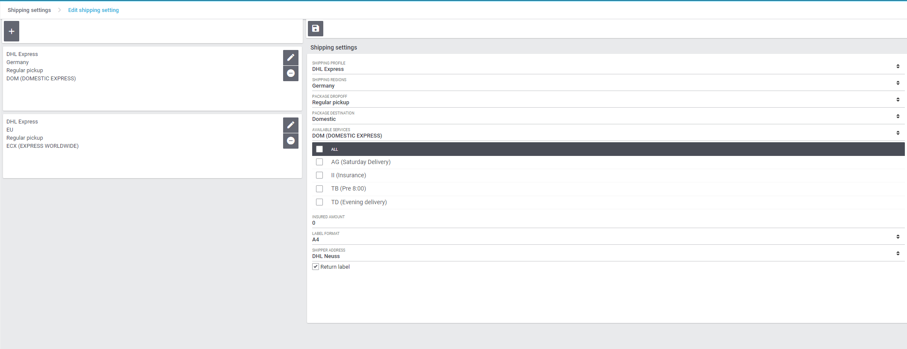Click the Edit shipping setting breadcrumb
Screen dimensions: 907x349
pyautogui.click(x=94, y=10)
